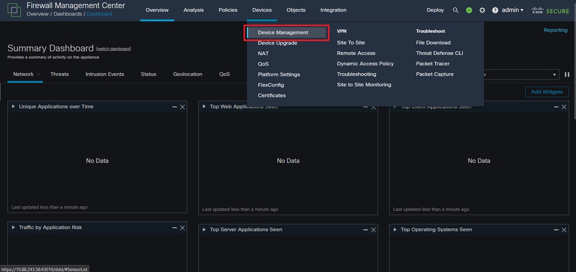Open Platform Settings menu entry
Viewport: 576px width, 272px height.
[279, 74]
